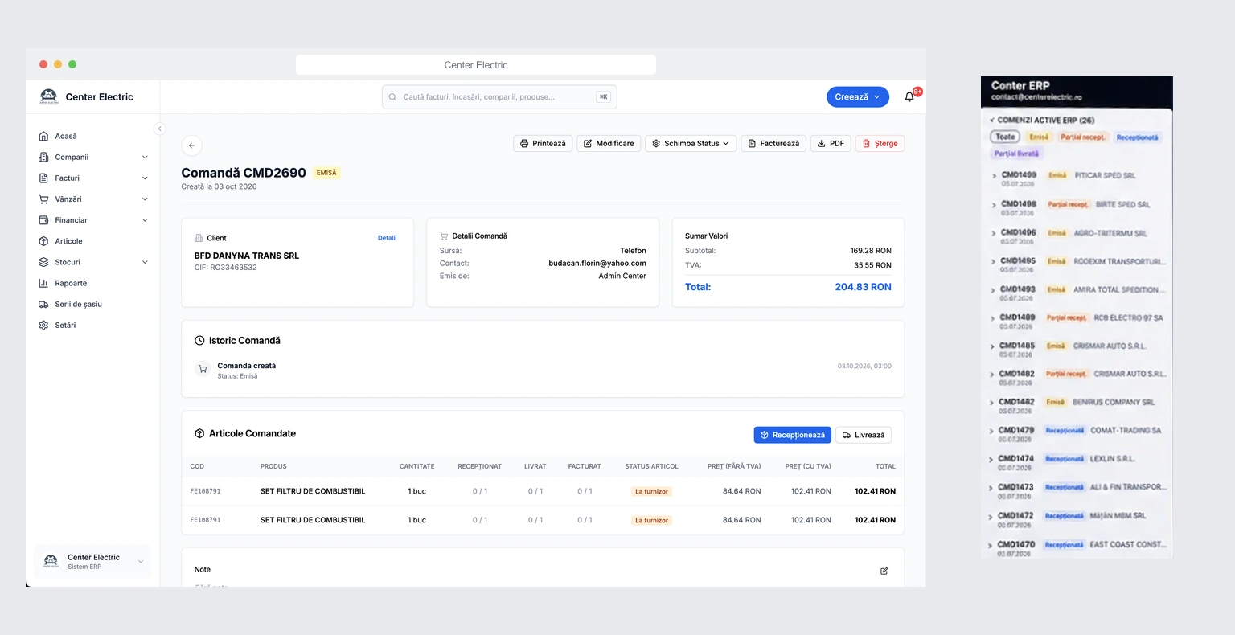This screenshot has width=1235, height=635.
Task: Collapse the COMENZI ACTIVE ERP section
Action: coord(993,120)
